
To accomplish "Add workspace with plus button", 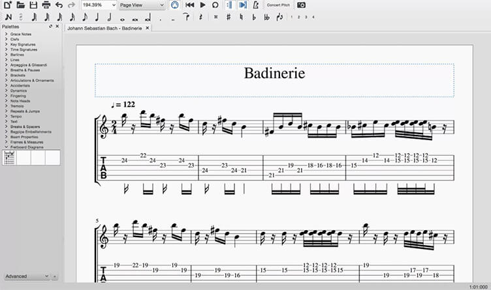I will click(x=54, y=276).
